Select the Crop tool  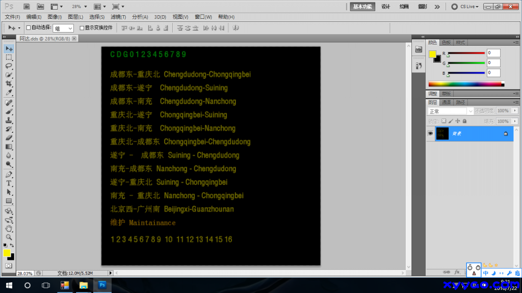pyautogui.click(x=9, y=84)
